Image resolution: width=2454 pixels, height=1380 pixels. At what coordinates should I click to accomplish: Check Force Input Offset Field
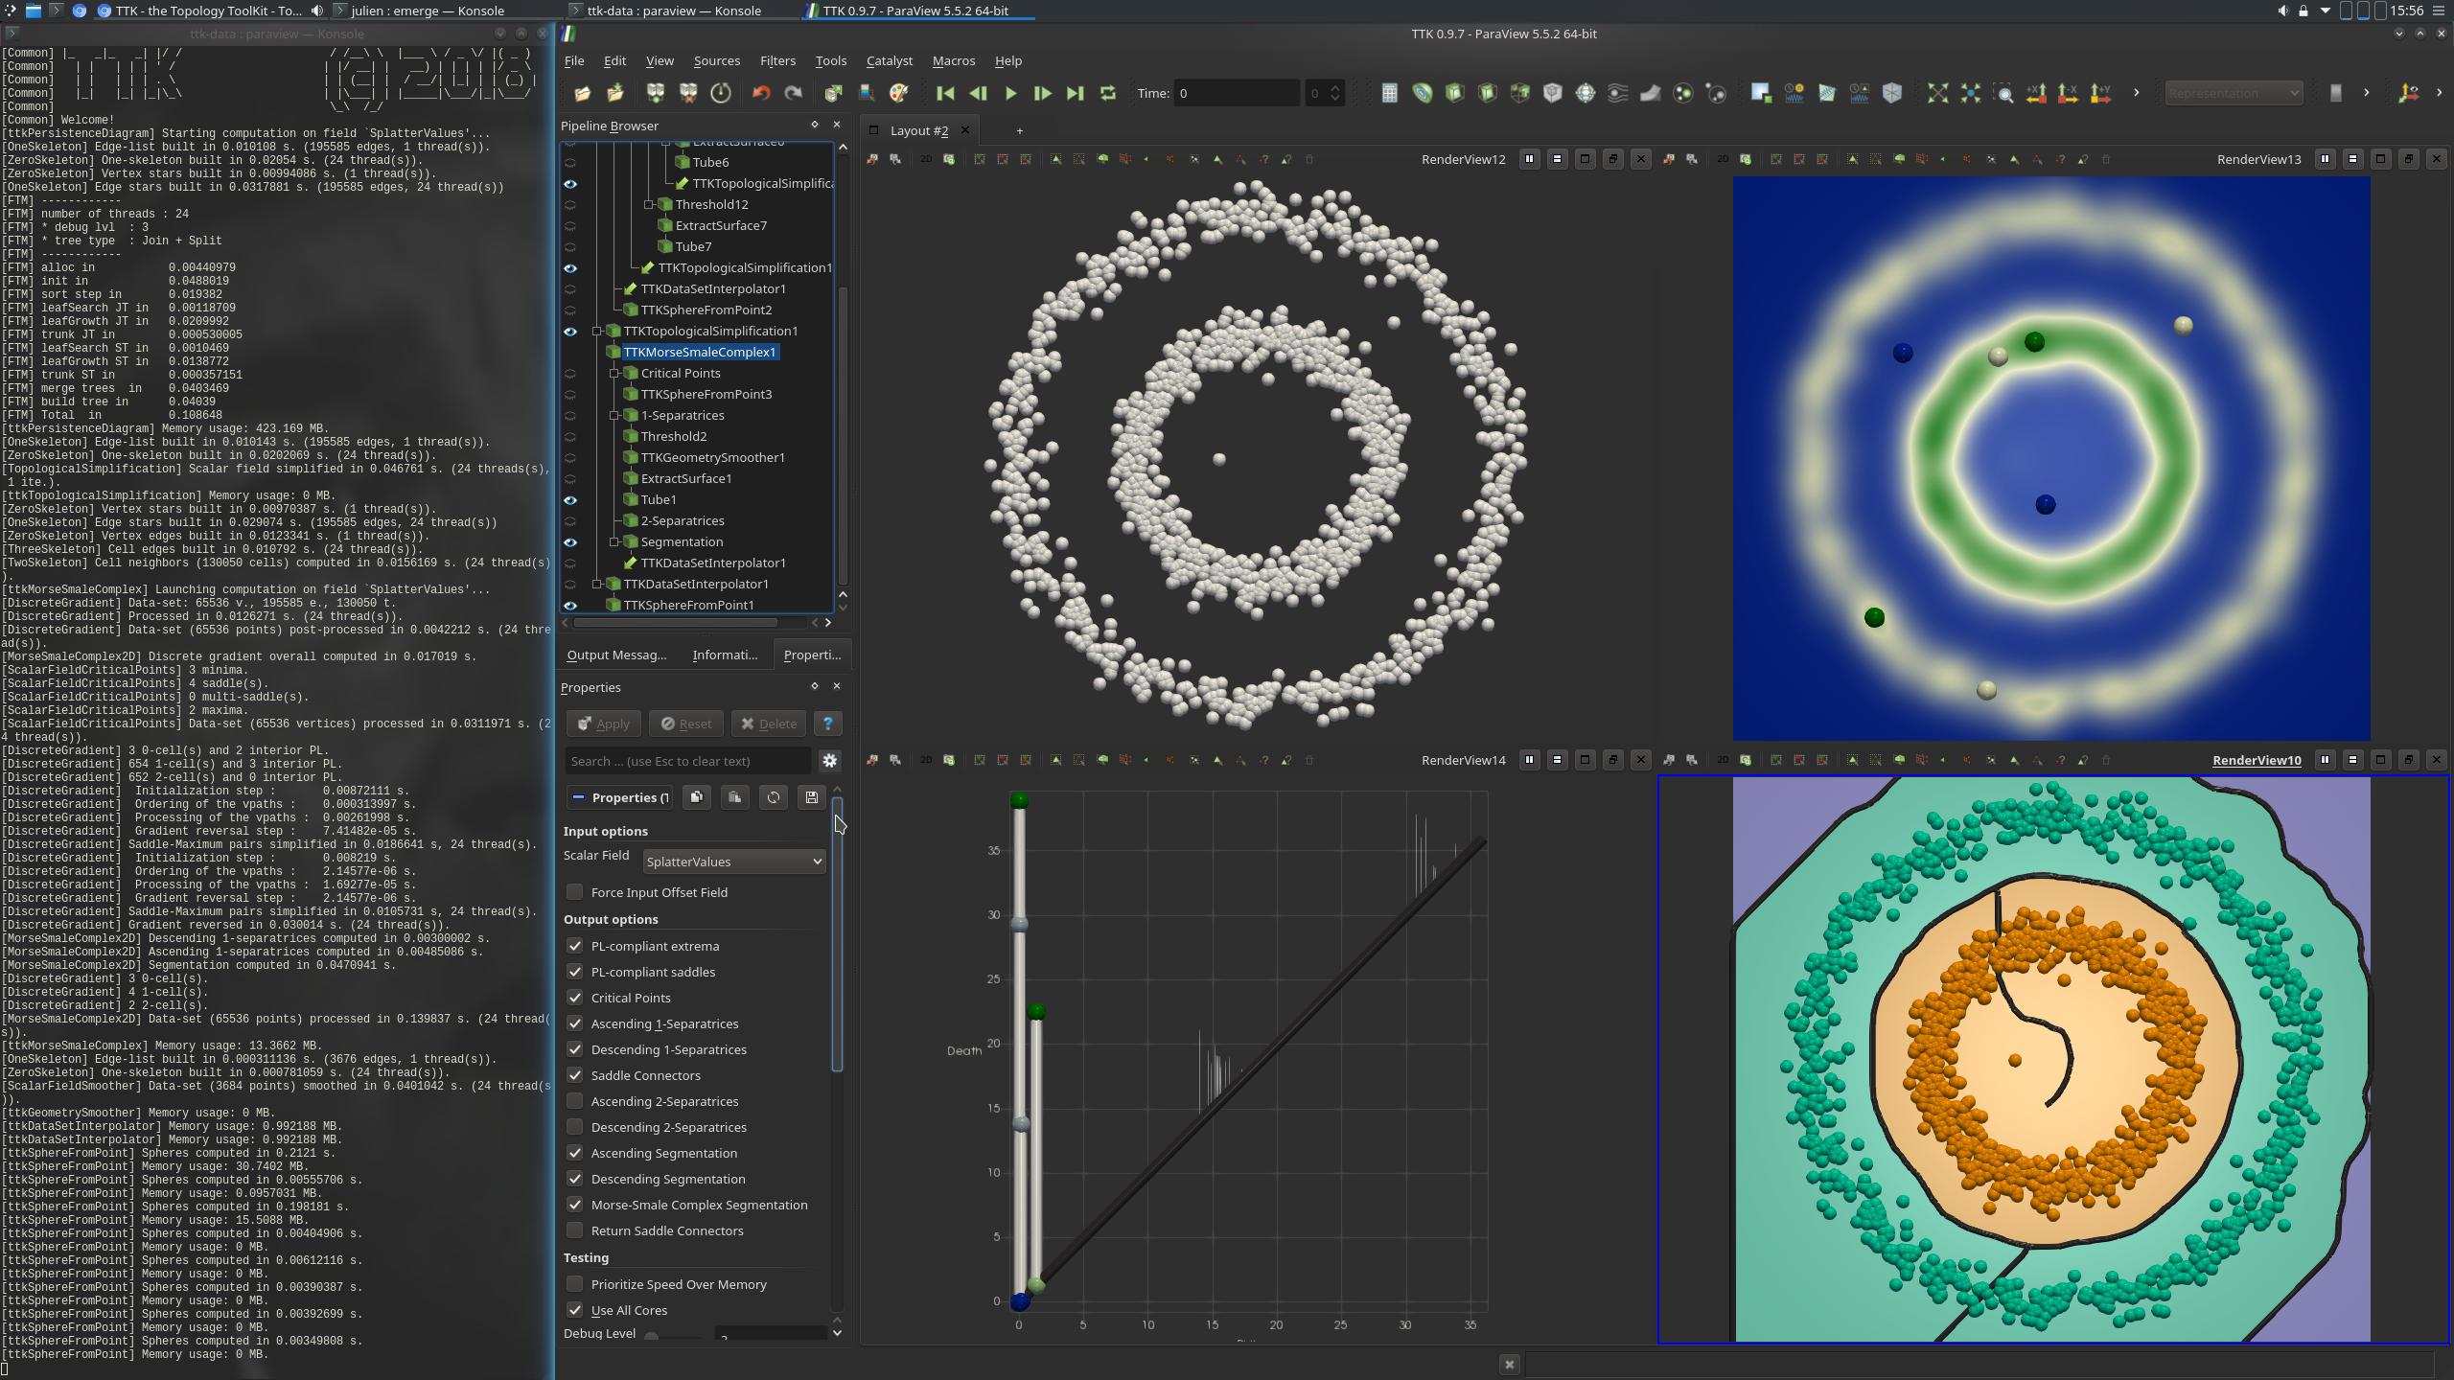[574, 892]
